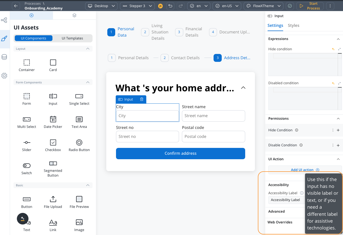Pick the Segmented Button component
This screenshot has width=343, height=235.
(x=53, y=169)
